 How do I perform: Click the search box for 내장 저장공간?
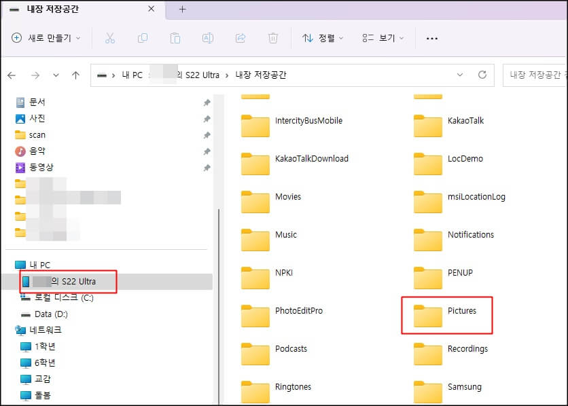(535, 75)
